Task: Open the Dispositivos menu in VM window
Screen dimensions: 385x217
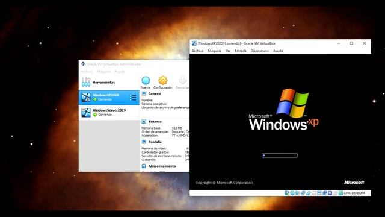Action: coord(259,51)
